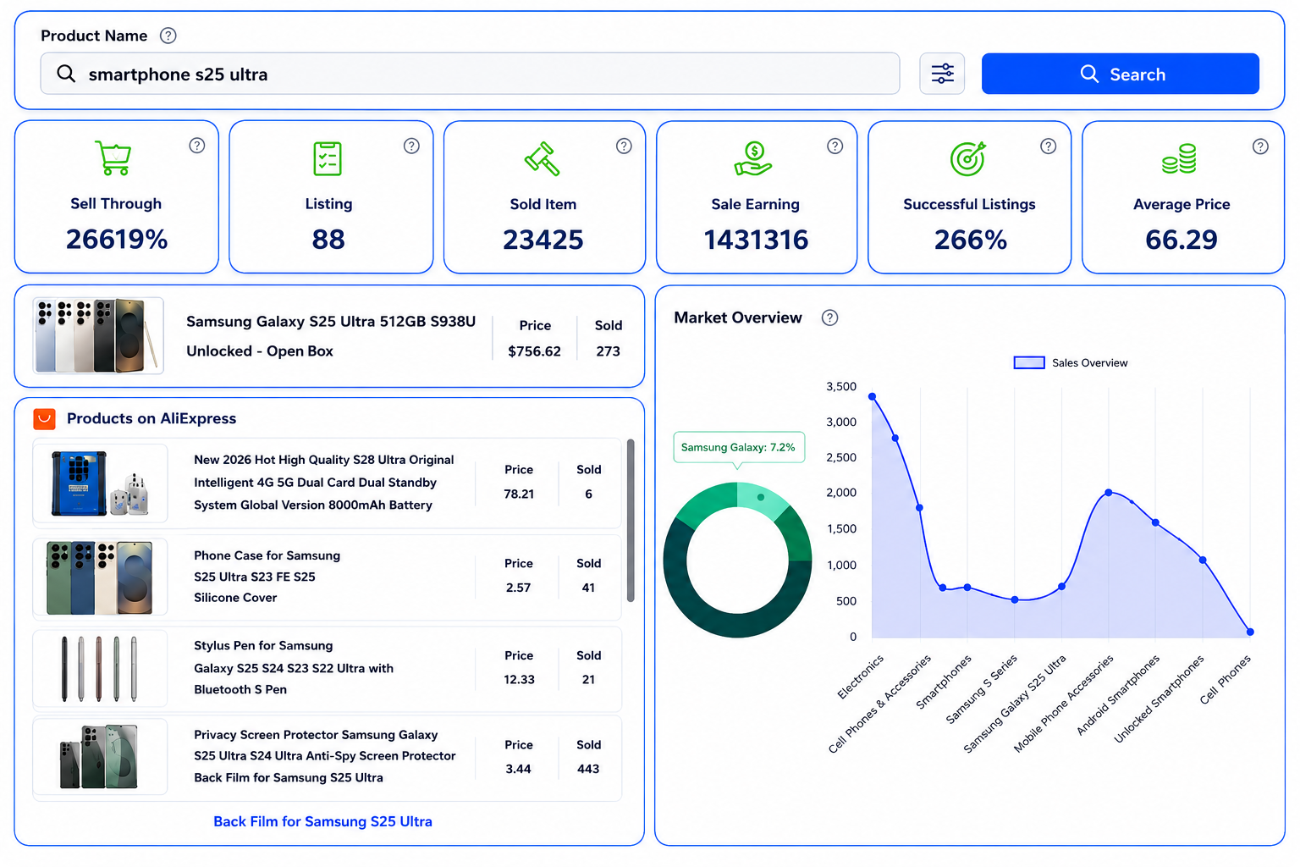1300x867 pixels.
Task: Click the Average Price coin stack icon
Action: (1179, 158)
